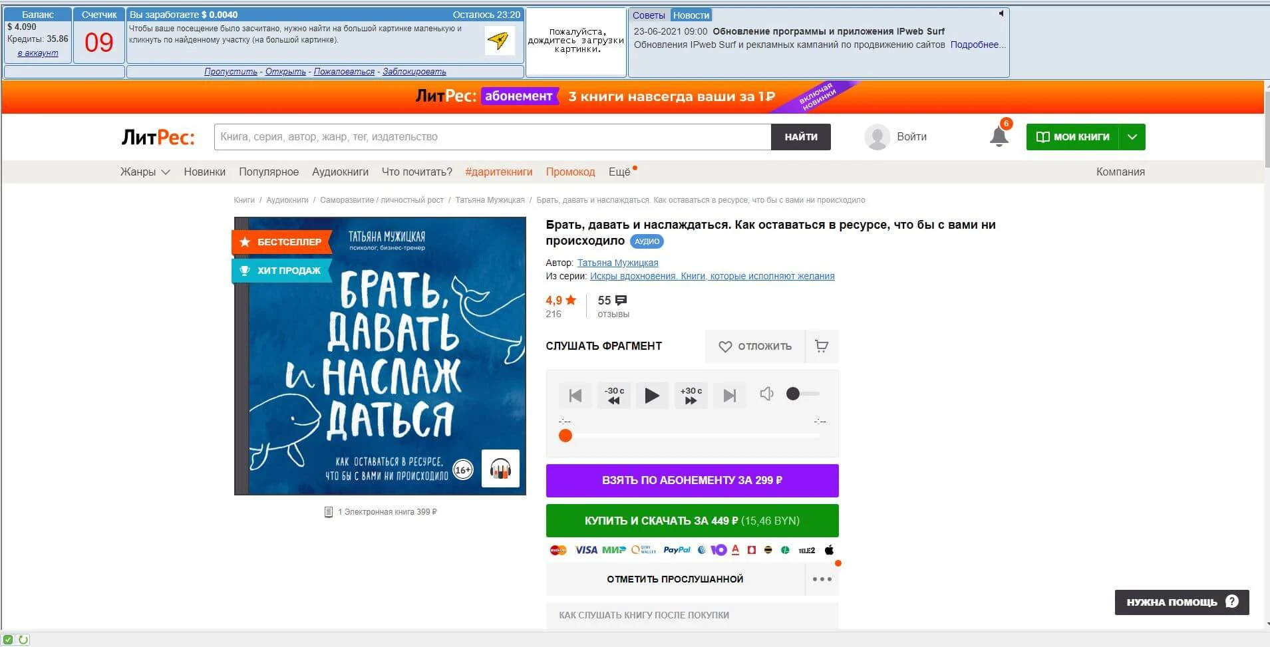Expand Как слушать книгу после покупки
Viewport: 1270px width, 647px height.
click(x=692, y=615)
